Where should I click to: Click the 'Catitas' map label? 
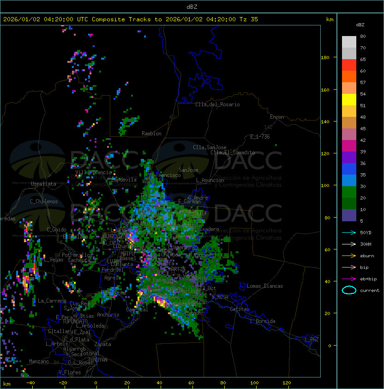240,309
